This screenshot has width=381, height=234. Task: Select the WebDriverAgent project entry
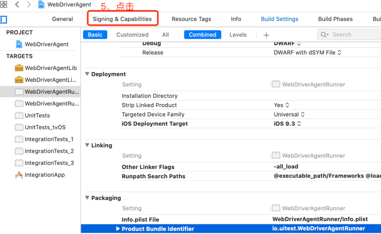tap(47, 44)
